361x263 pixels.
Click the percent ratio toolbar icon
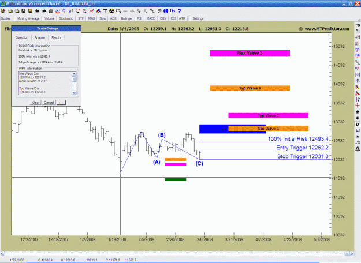point(139,11)
